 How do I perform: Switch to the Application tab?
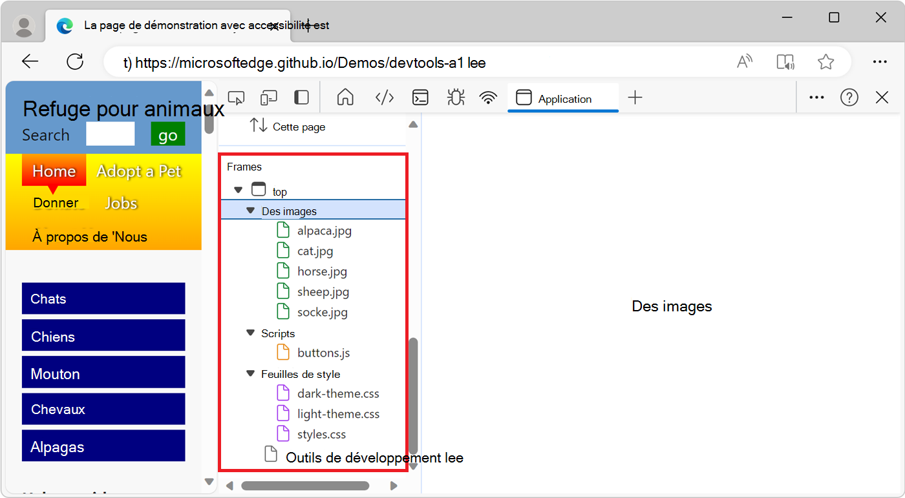[x=562, y=98]
